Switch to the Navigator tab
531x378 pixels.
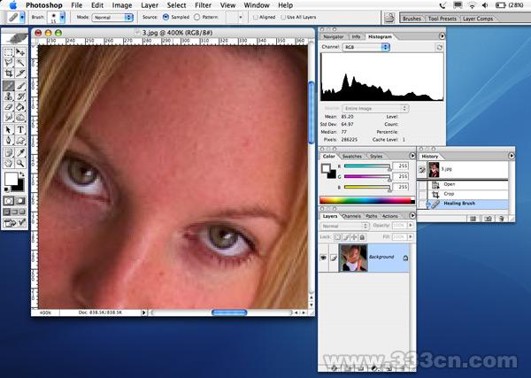tap(334, 37)
